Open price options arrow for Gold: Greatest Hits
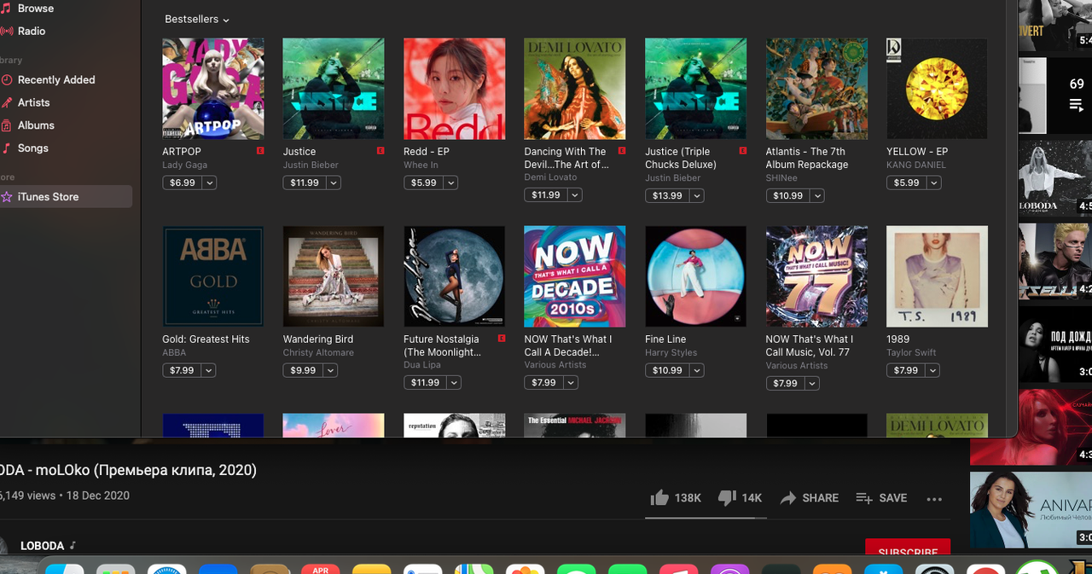Image resolution: width=1092 pixels, height=574 pixels. click(x=209, y=370)
